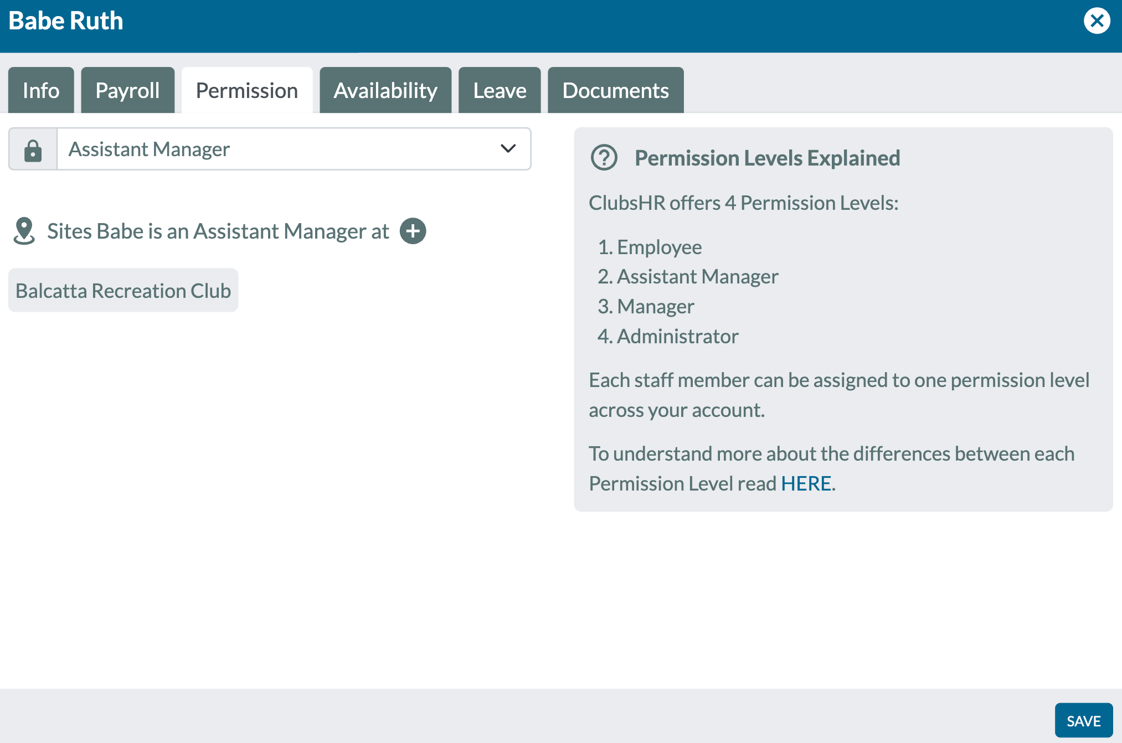This screenshot has width=1122, height=743.
Task: Add a site with the plus icon
Action: pyautogui.click(x=413, y=231)
